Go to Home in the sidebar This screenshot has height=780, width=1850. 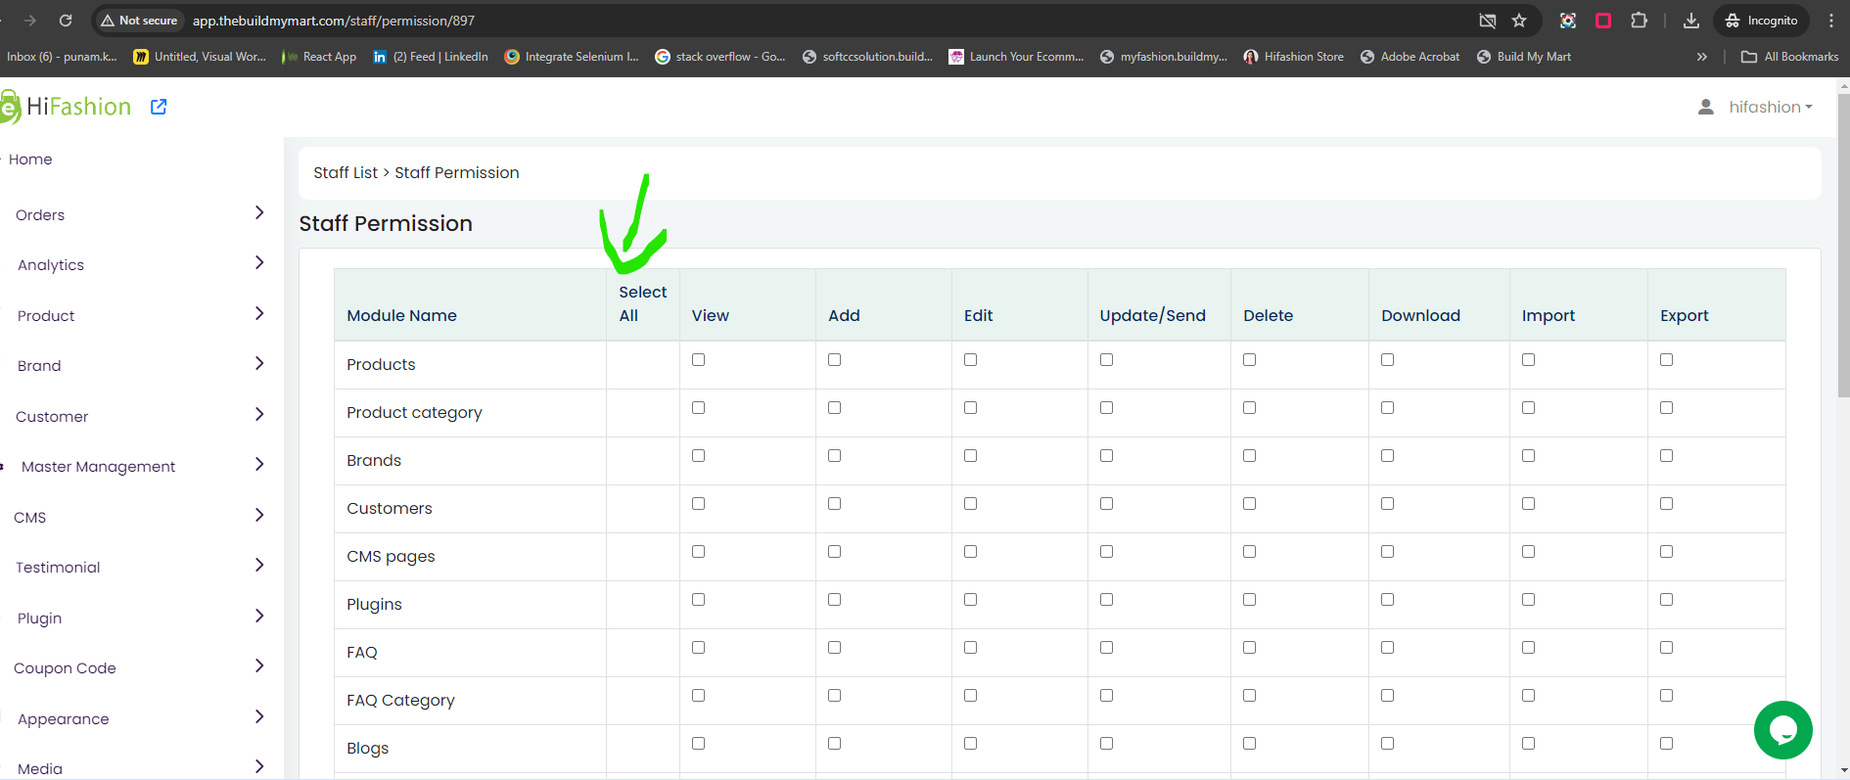[30, 160]
